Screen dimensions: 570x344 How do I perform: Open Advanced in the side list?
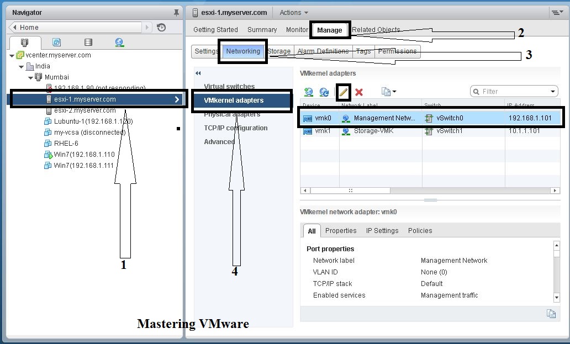point(219,142)
